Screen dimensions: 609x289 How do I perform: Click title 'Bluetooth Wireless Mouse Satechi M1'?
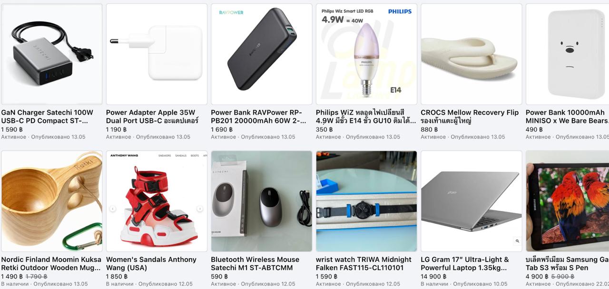[x=255, y=264]
